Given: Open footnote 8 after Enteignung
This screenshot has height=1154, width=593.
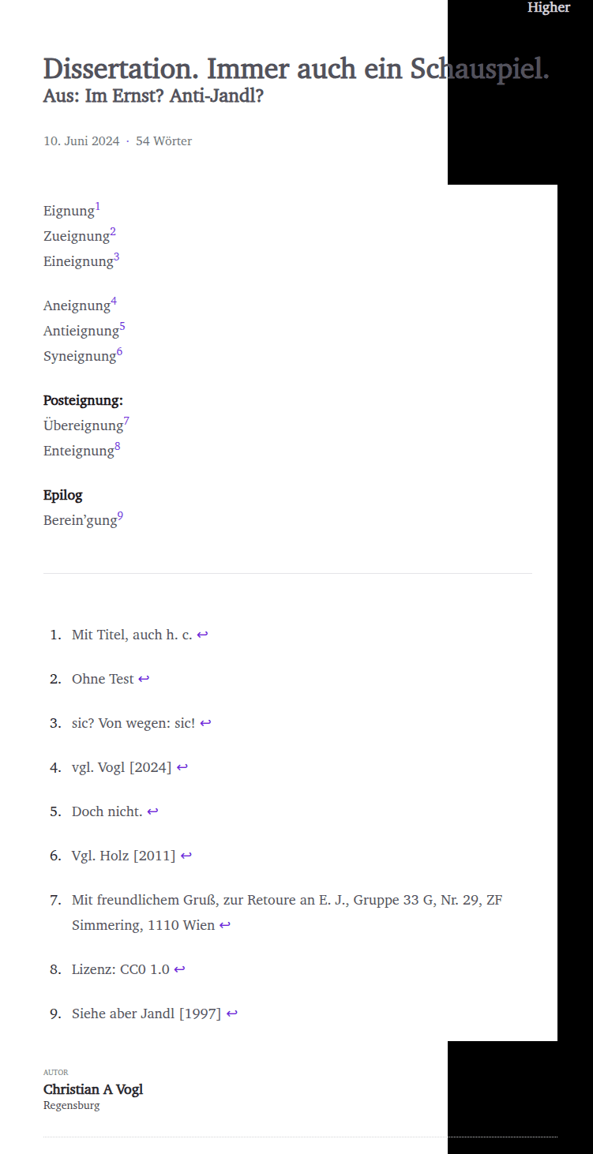Looking at the screenshot, I should (x=118, y=447).
